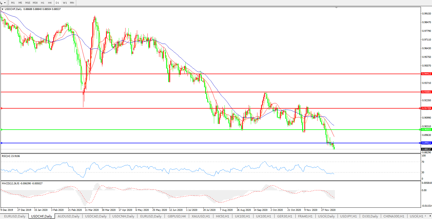The image size is (432, 219).
Task: Click the red 0.94413 horizontal line label
Action: (x=426, y=74)
